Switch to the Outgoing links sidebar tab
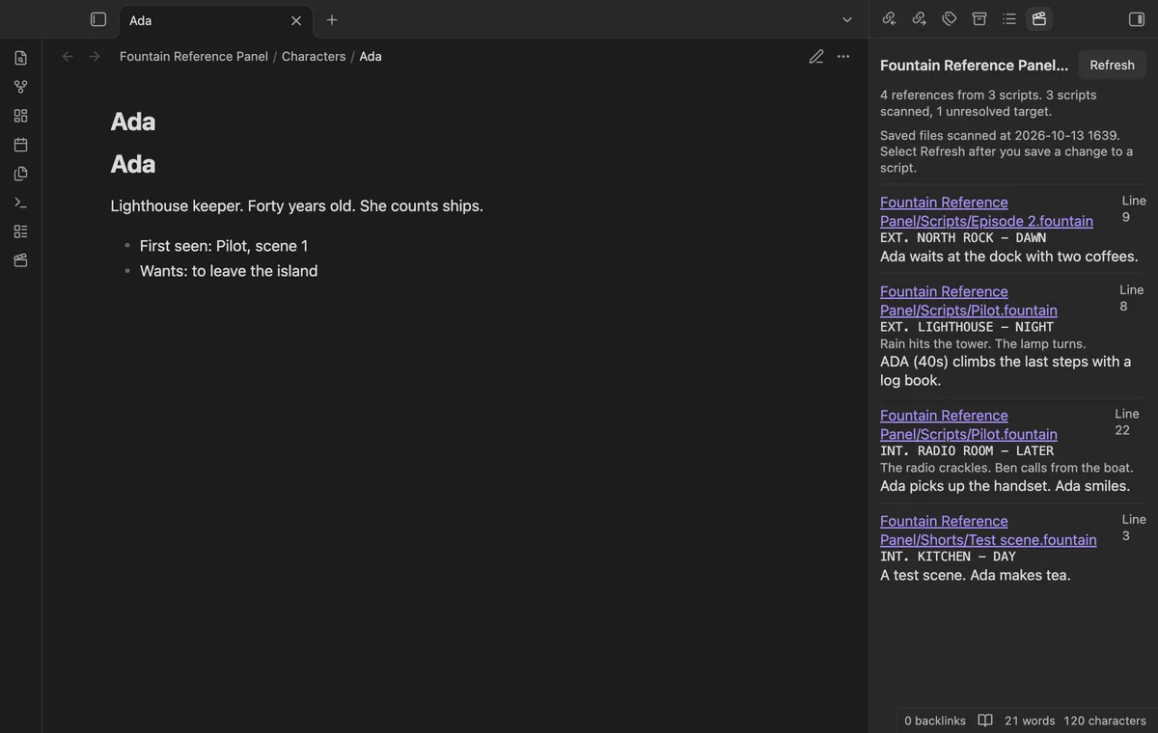This screenshot has width=1158, height=733. [x=920, y=19]
